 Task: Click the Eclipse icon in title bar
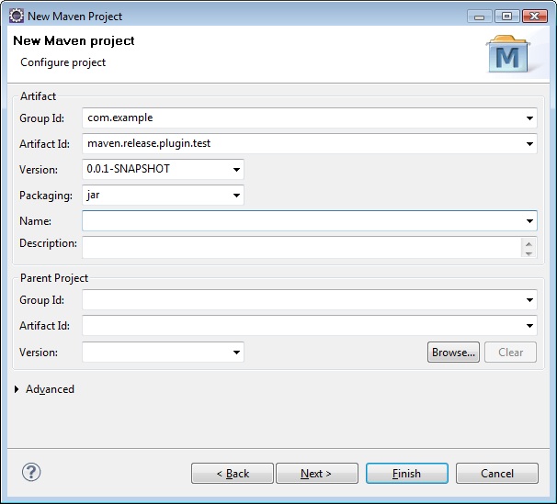tap(17, 16)
